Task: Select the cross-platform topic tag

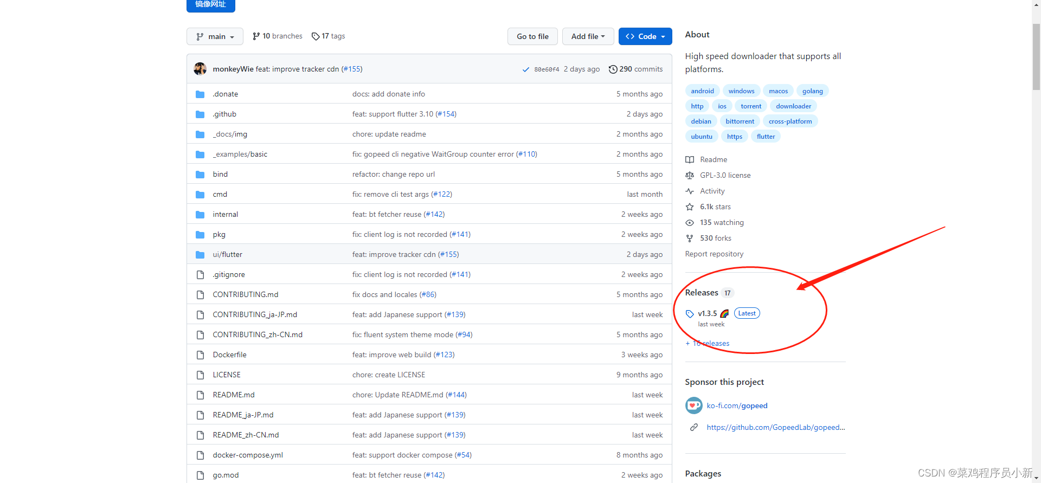Action: coord(790,121)
